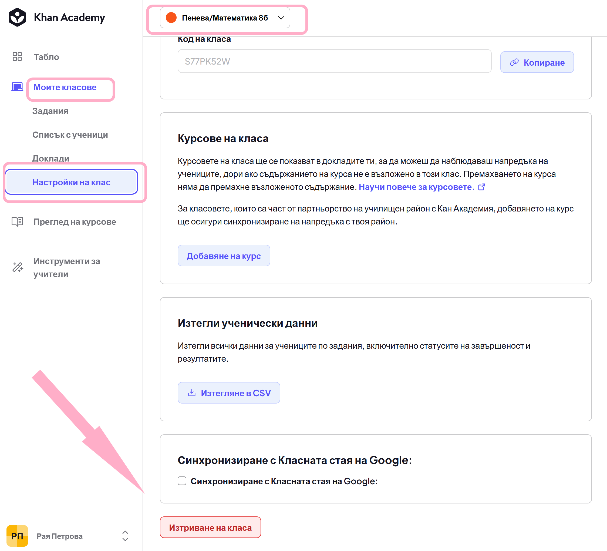607x551 pixels.
Task: Select Задания in the sidebar
Action: pyautogui.click(x=50, y=111)
